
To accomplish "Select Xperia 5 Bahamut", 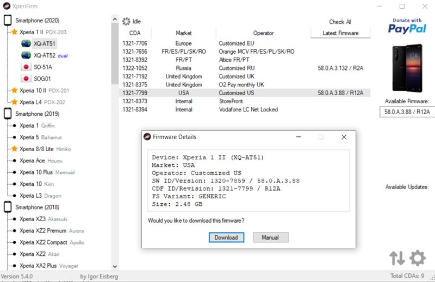I will 40,137.
